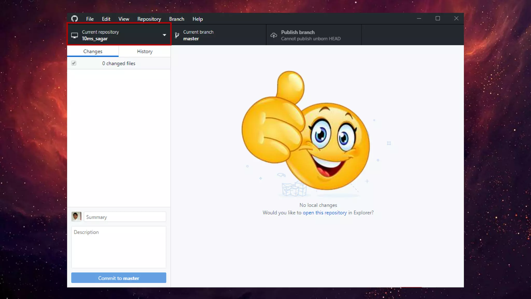Viewport: 531px width, 299px height.
Task: Click the computer monitor repository icon
Action: point(75,35)
